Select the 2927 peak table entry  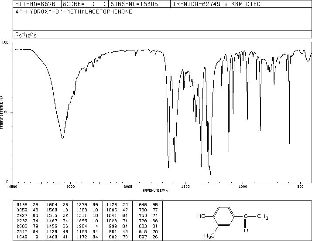click(27, 215)
